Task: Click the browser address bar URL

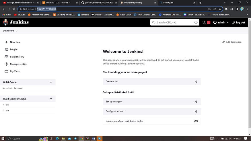Action: click(47, 9)
